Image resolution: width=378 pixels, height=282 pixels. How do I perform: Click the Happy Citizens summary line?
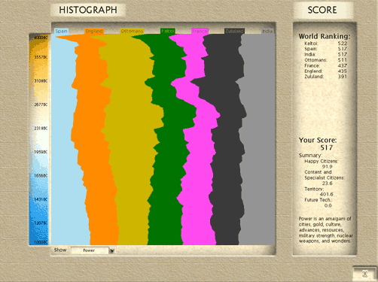322,164
